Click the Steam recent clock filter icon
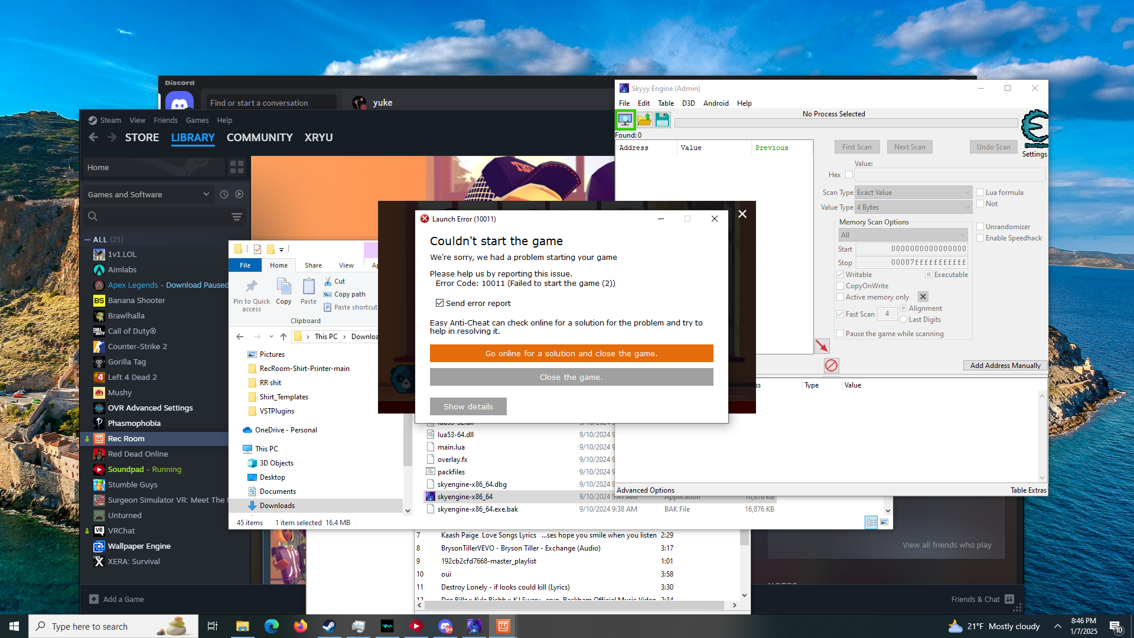The image size is (1134, 638). tap(224, 194)
